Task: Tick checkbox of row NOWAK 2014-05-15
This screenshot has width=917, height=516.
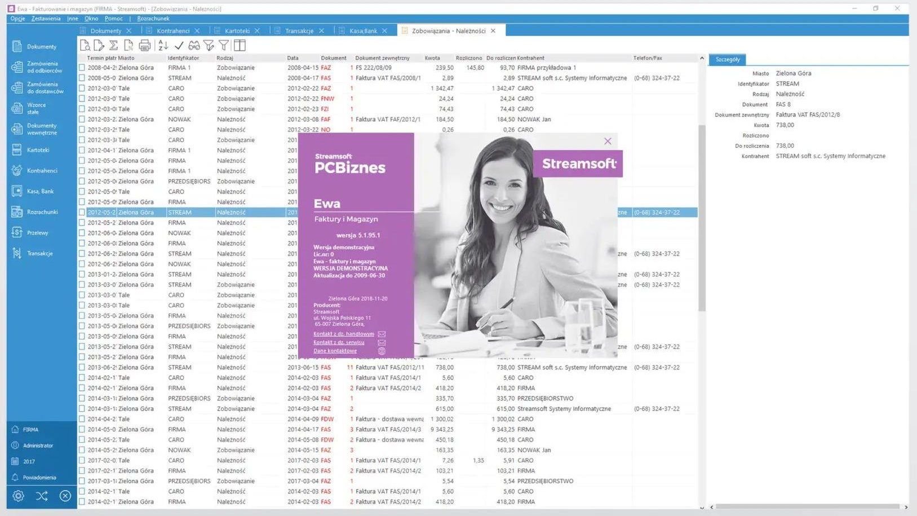Action: [x=82, y=450]
